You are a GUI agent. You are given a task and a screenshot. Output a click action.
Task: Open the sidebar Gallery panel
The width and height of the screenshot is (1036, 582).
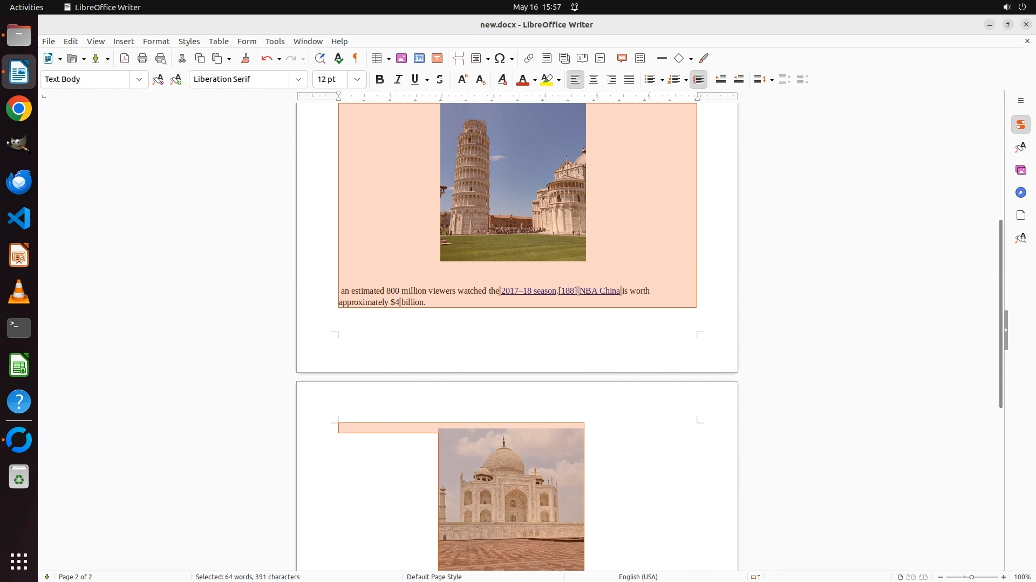pos(1020,170)
